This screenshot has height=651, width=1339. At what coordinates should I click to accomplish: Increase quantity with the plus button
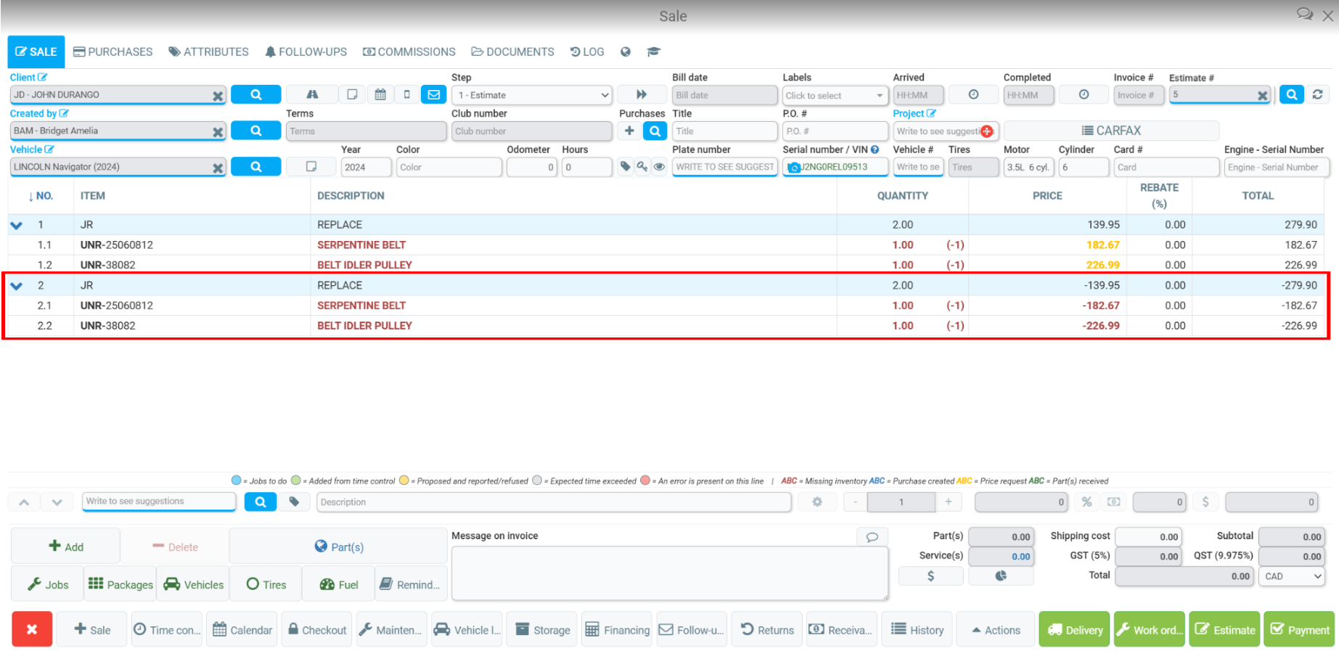point(949,501)
